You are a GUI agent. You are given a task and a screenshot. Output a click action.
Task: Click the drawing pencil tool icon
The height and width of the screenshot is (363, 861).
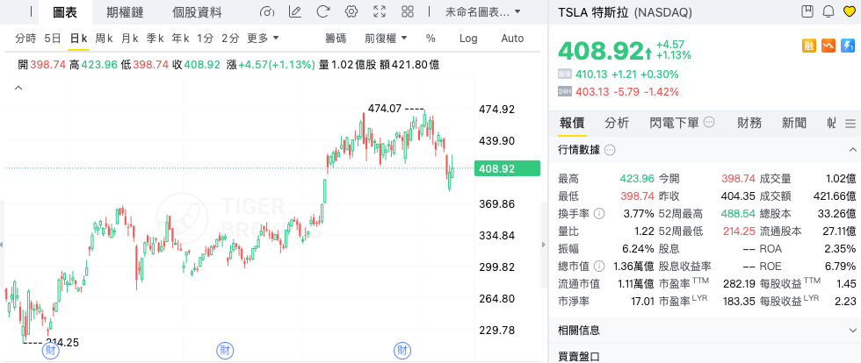pyautogui.click(x=295, y=12)
